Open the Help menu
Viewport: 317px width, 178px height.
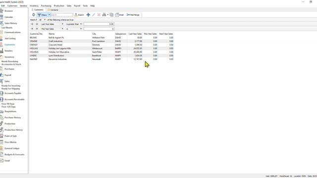pyautogui.click(x=92, y=6)
